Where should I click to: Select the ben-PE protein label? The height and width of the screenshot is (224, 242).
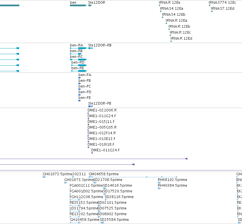click(x=85, y=98)
